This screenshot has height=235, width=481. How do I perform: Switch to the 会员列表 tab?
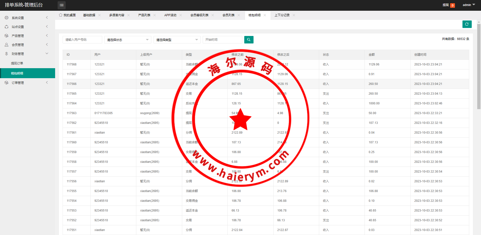228,15
